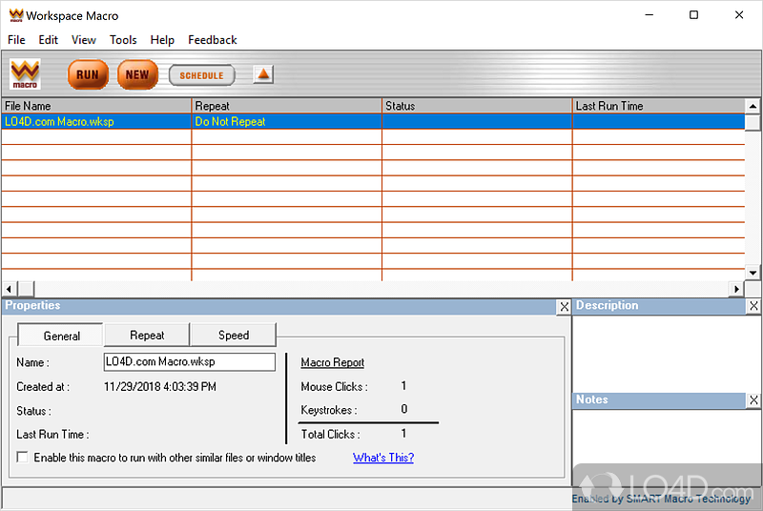Click the Name input field
763x511 pixels.
pos(189,362)
